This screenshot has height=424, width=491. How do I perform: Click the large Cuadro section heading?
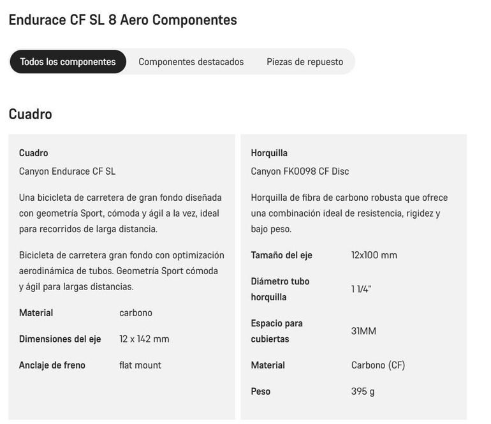coord(31,114)
